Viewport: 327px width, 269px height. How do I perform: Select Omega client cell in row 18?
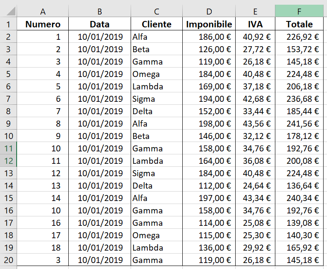point(157,235)
